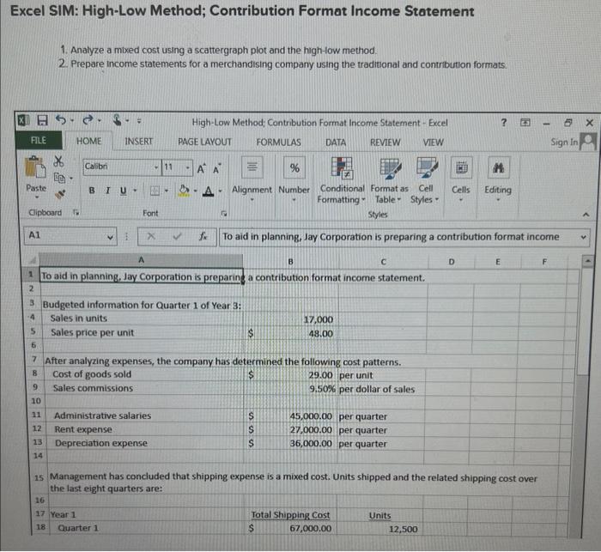Increase font size with large A icon
Viewport: 601px width, 552px height.
point(201,168)
